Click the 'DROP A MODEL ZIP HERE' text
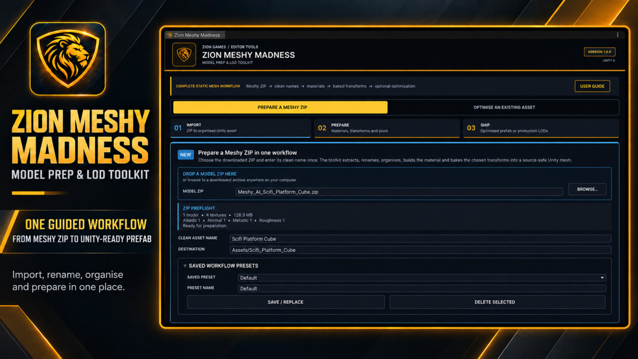Screen dimensions: 638x359 click(209, 174)
